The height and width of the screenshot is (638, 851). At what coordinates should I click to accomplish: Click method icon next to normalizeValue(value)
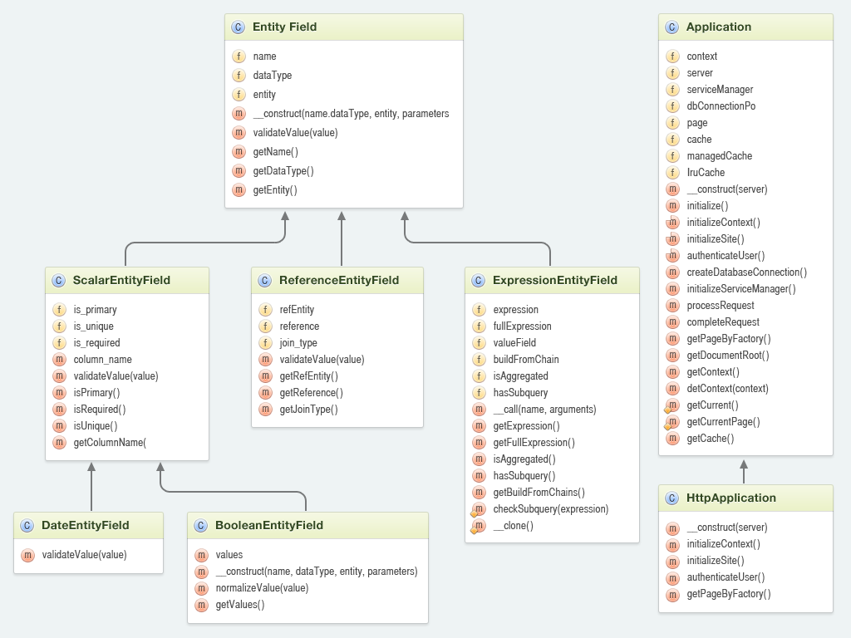click(202, 589)
